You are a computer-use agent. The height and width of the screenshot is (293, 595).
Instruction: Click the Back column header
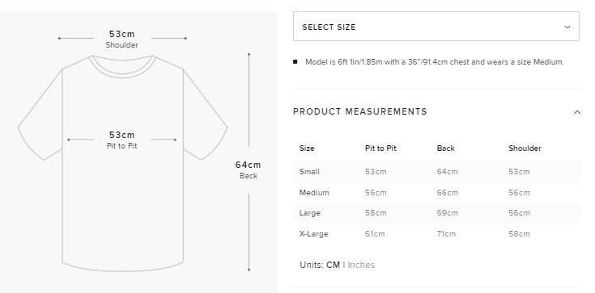click(x=445, y=149)
